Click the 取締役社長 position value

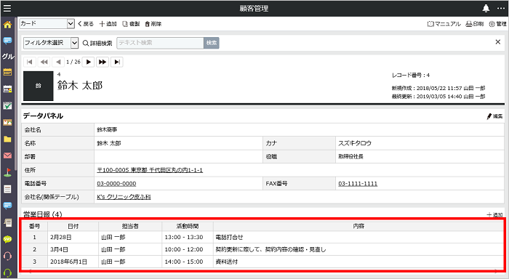pos(350,157)
